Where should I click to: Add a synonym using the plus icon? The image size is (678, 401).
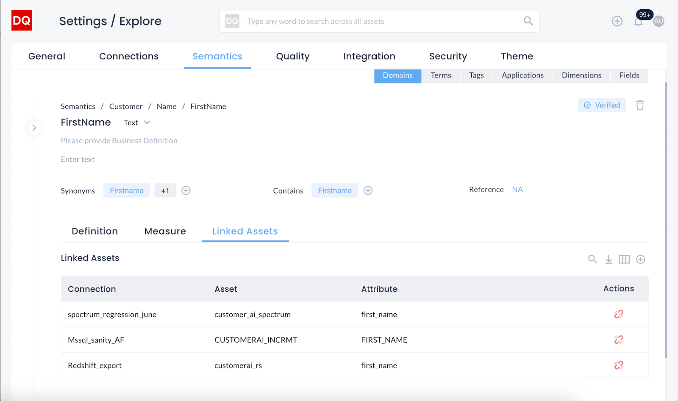point(186,191)
